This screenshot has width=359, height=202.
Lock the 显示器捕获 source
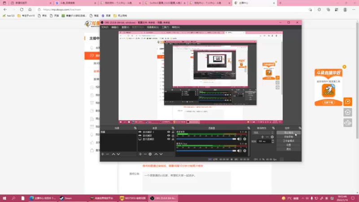[173, 139]
